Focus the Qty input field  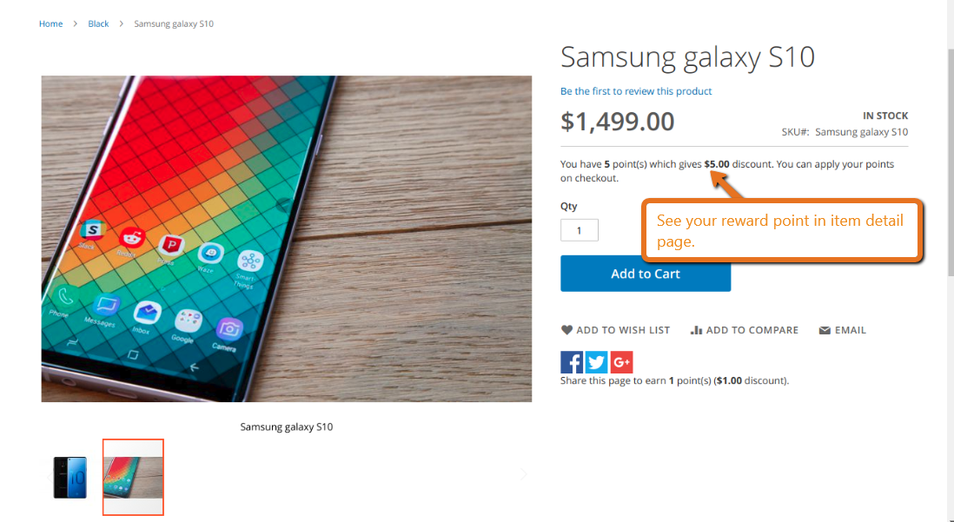pyautogui.click(x=580, y=230)
